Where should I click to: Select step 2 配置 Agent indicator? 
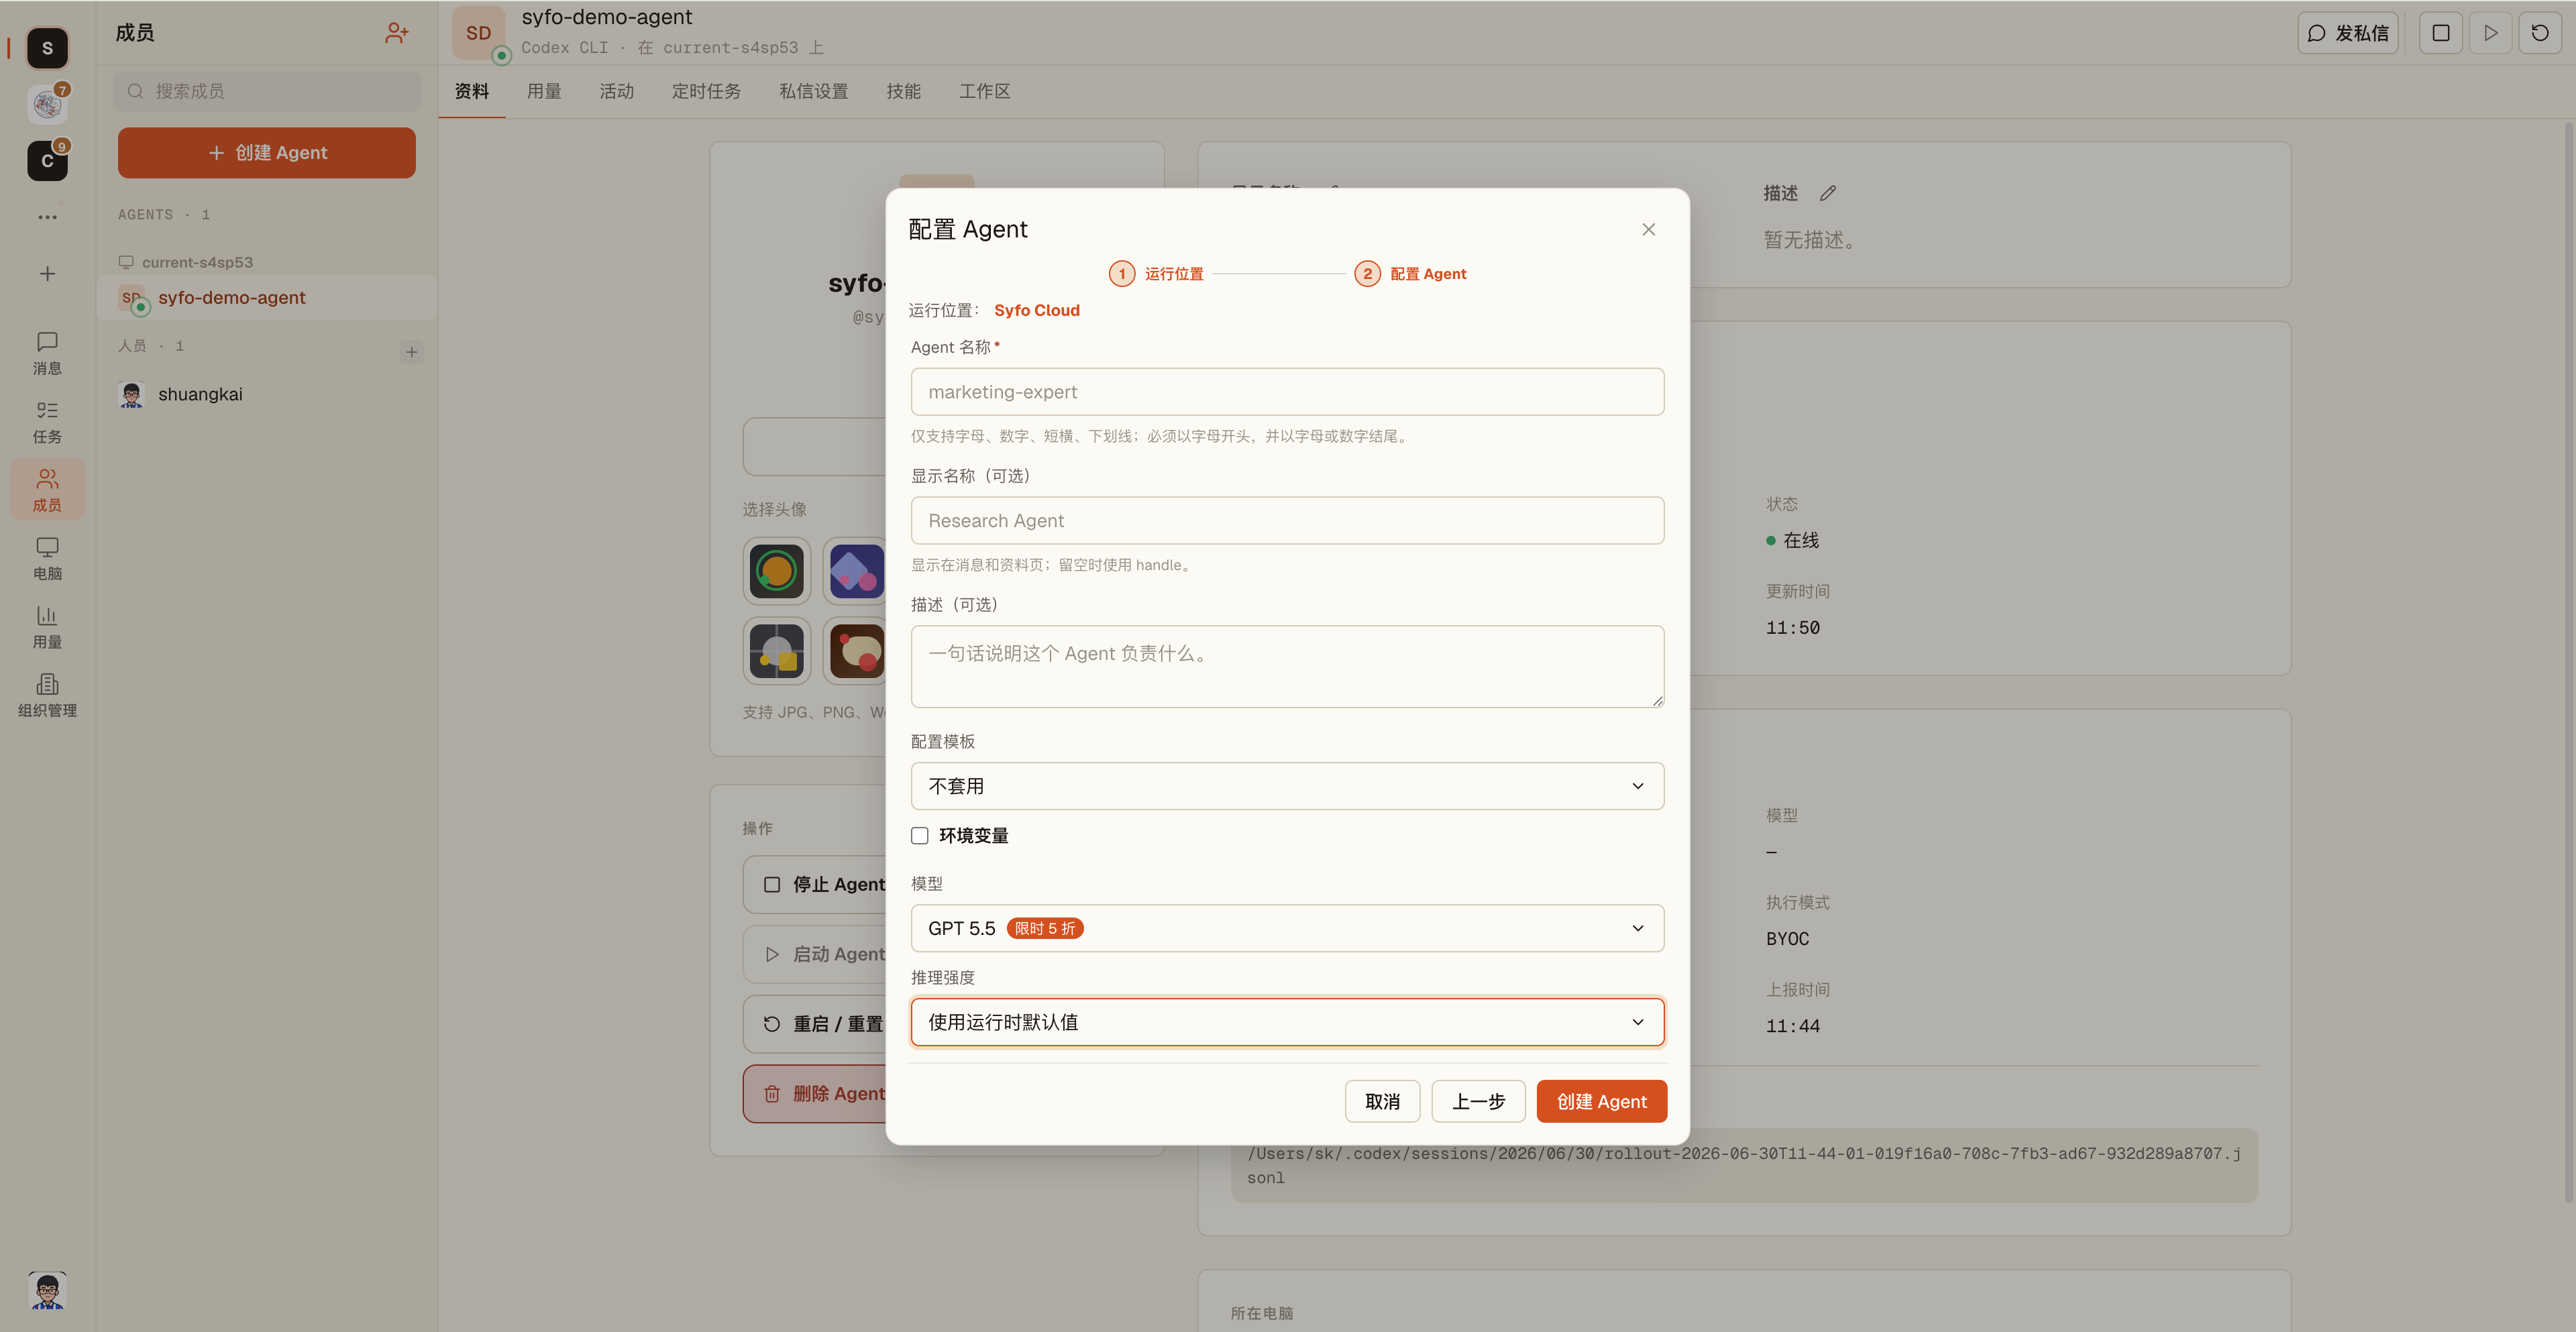pos(1410,274)
